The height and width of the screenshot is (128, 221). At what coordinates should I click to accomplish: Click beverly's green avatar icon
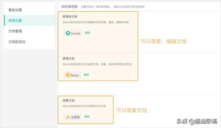68,33
